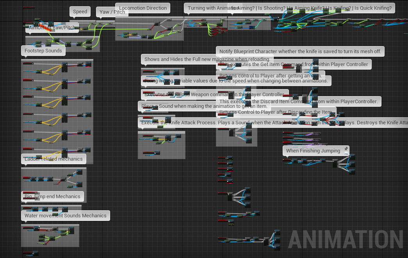The height and width of the screenshot is (258, 408).
Task: Select the Big Jump end Mechanics comment bubble
Action: (53, 197)
